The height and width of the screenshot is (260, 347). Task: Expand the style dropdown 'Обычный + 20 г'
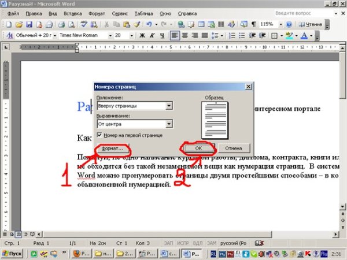[x=55, y=36]
